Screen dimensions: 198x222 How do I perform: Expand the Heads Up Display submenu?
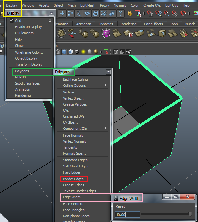[x=28, y=27]
